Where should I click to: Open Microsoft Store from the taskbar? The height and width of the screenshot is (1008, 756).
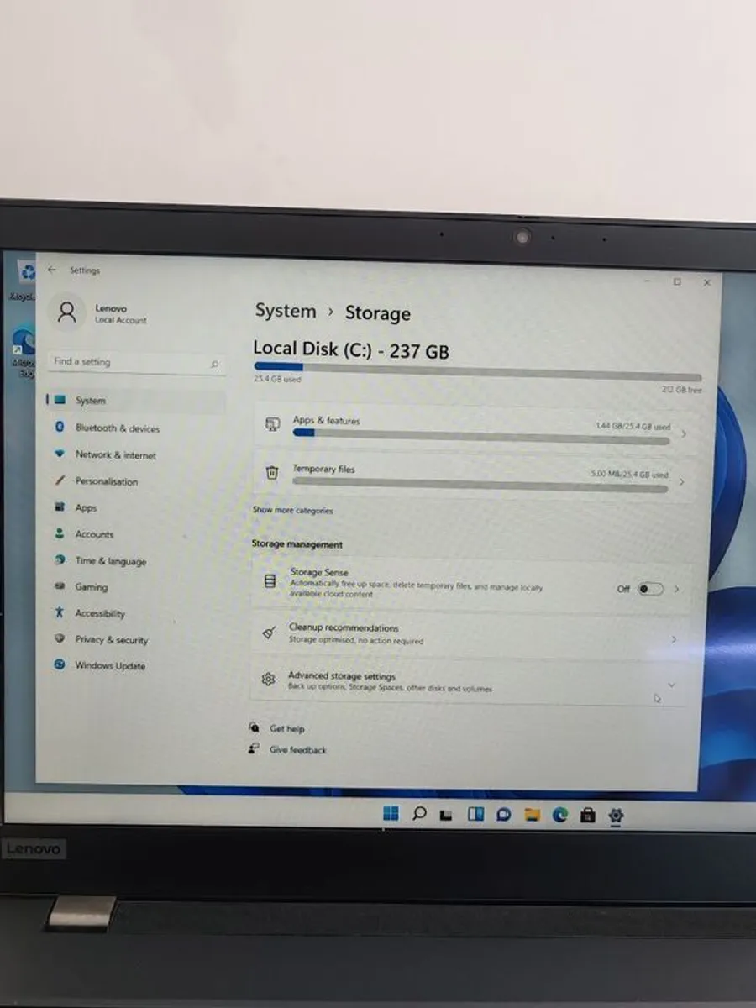(x=588, y=815)
